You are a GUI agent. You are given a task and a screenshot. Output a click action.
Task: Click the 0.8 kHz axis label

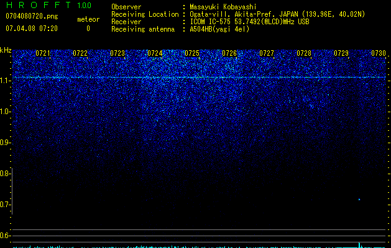click(5, 174)
